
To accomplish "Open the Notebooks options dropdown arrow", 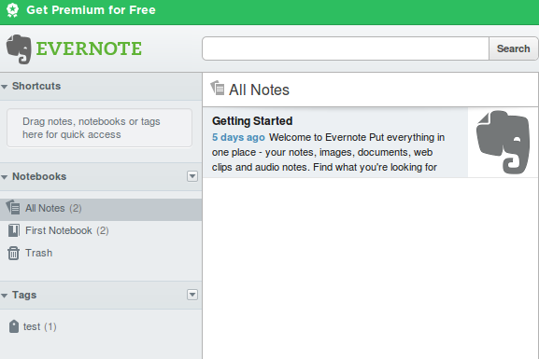I will [192, 176].
